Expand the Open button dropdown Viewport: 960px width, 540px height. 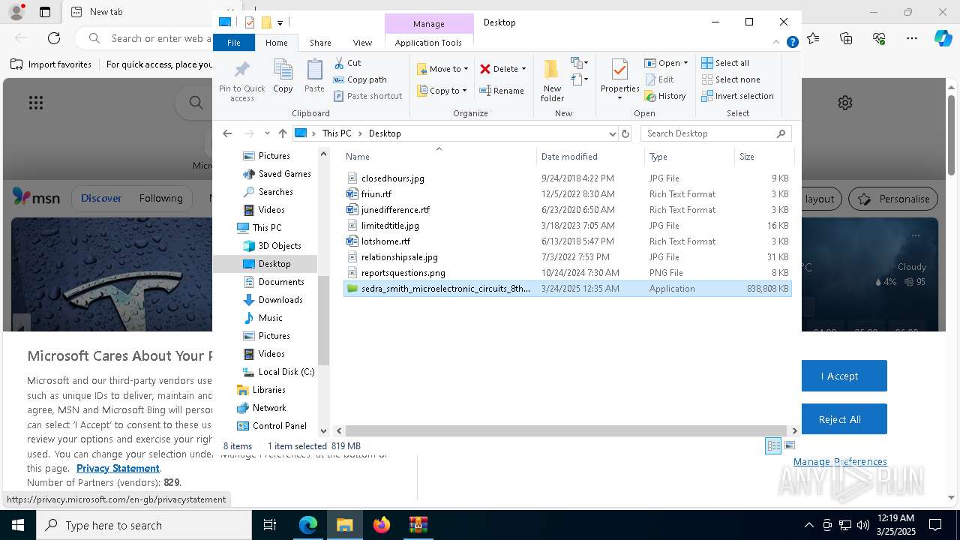click(x=685, y=63)
